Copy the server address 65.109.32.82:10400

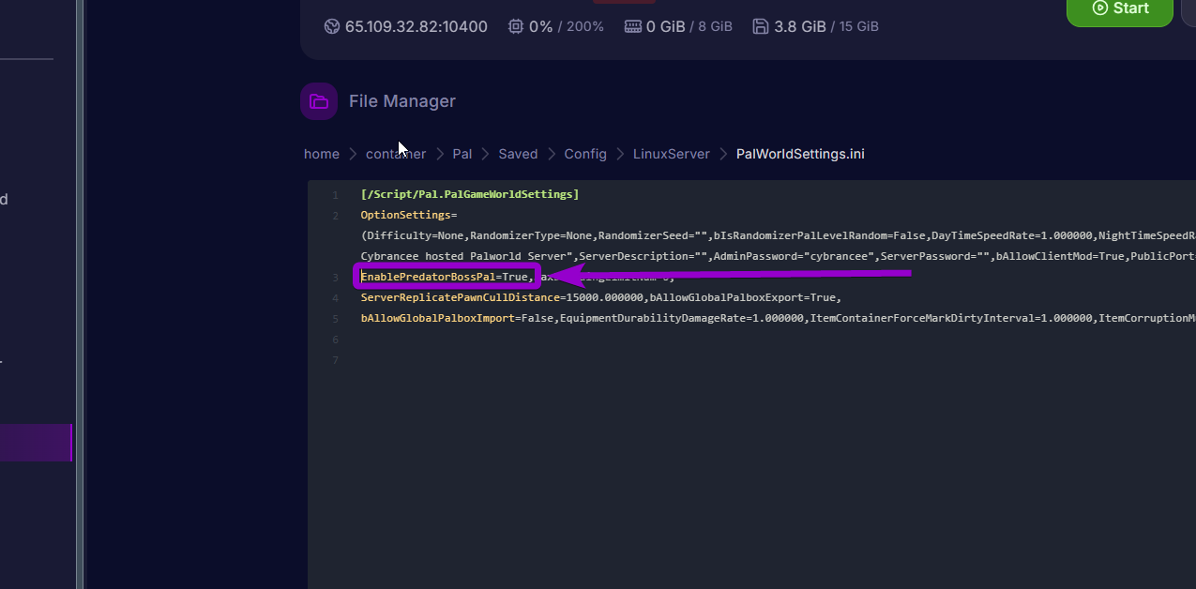[416, 26]
